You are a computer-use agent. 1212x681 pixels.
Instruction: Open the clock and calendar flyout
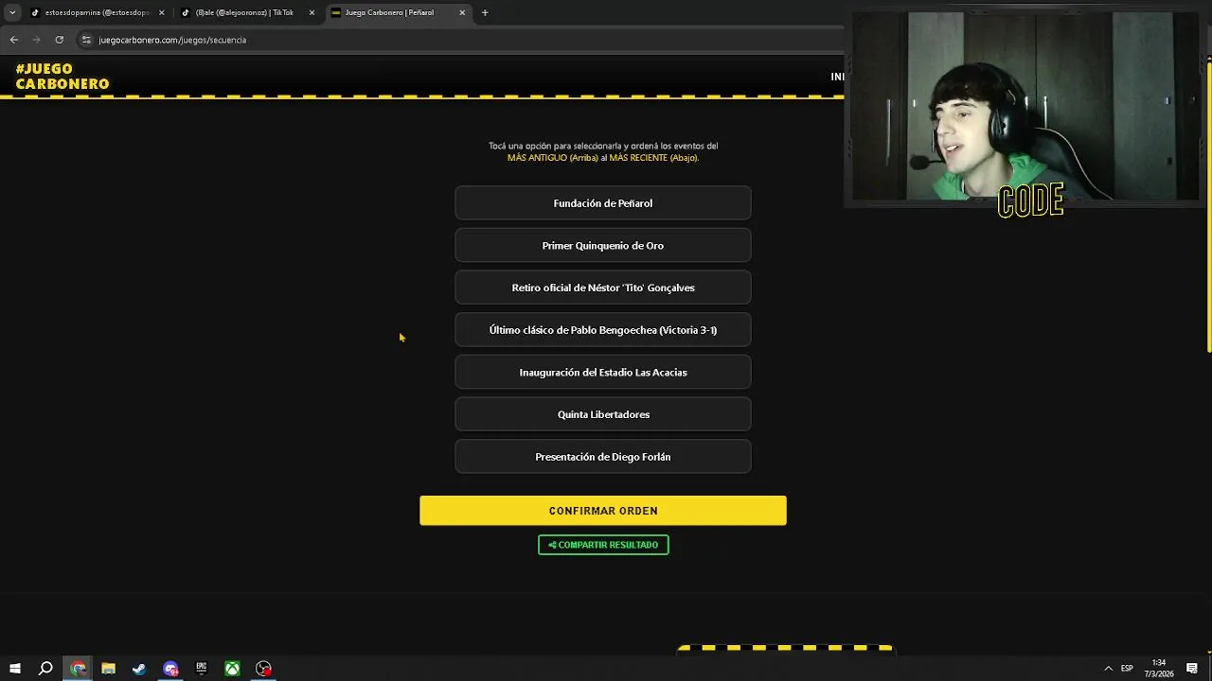[1158, 669]
